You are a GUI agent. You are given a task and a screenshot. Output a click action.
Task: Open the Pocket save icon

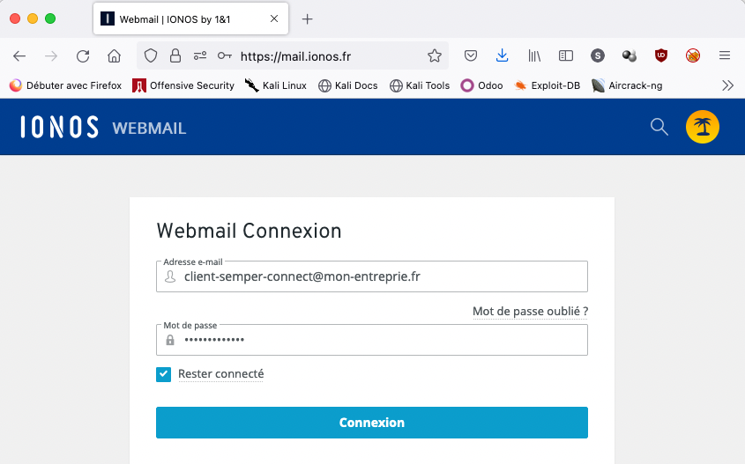point(471,55)
